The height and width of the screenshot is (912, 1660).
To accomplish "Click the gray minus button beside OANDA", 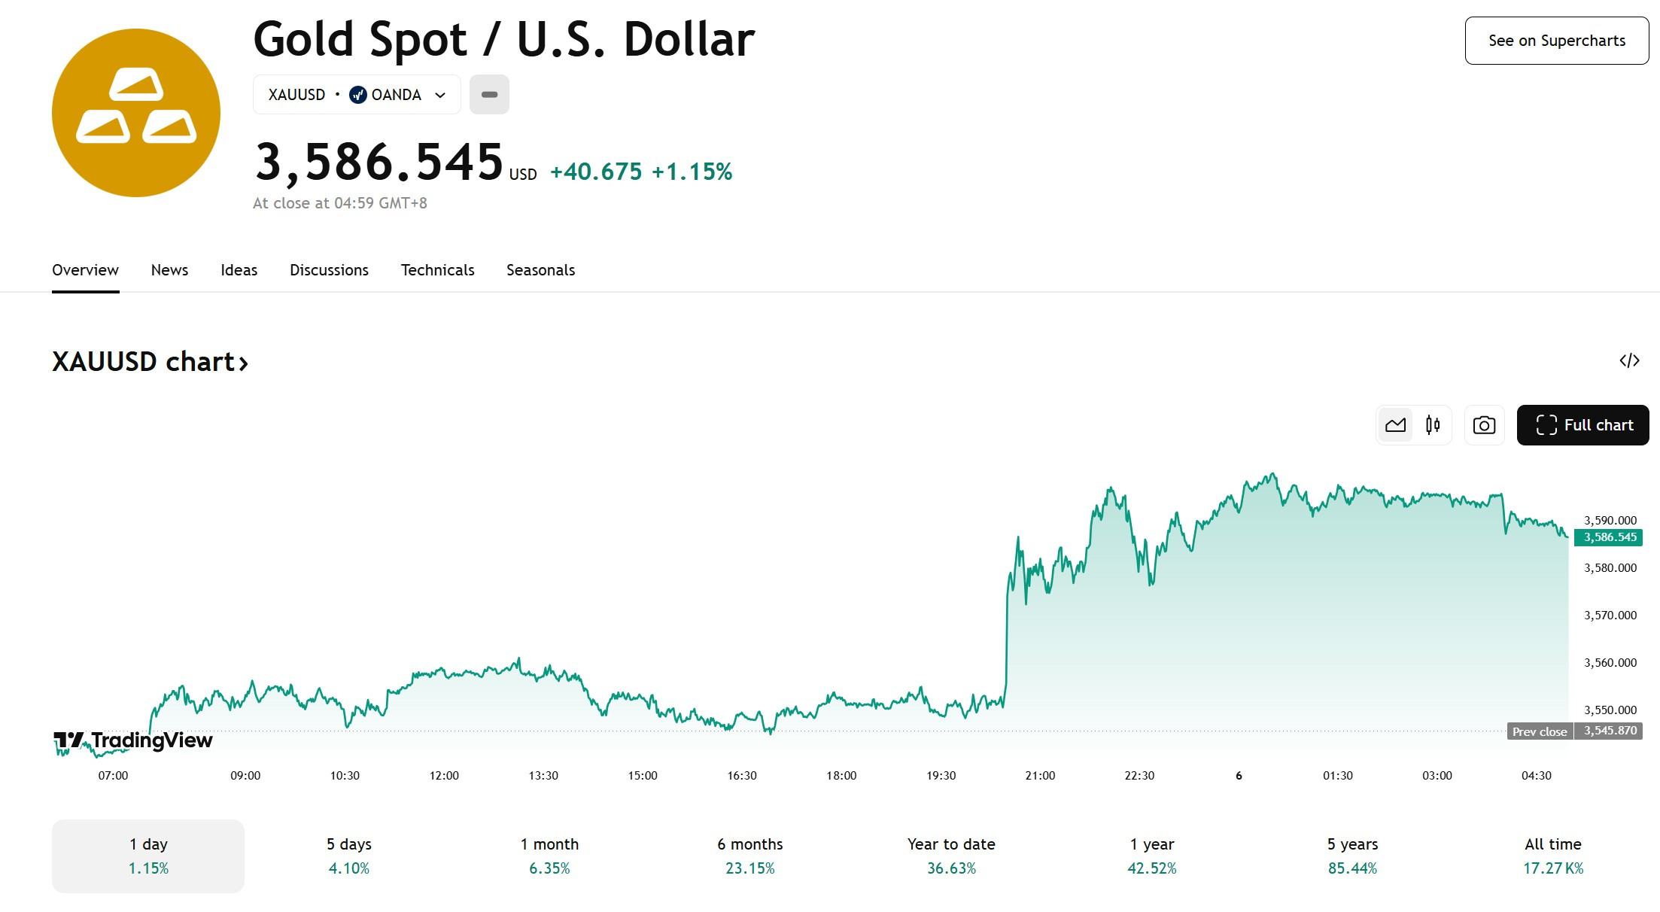I will point(489,95).
